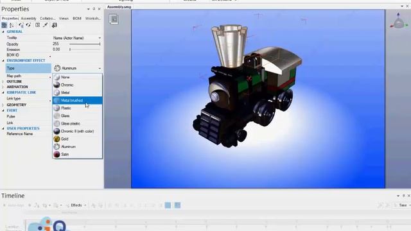This screenshot has width=411, height=231.
Task: Click the train's front headlight in viewport
Action: pos(215,97)
